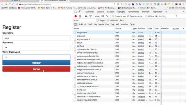Image resolution: width=186 pixels, height=105 pixels.
Task: Enable the Offline checkbox
Action: pos(146,16)
